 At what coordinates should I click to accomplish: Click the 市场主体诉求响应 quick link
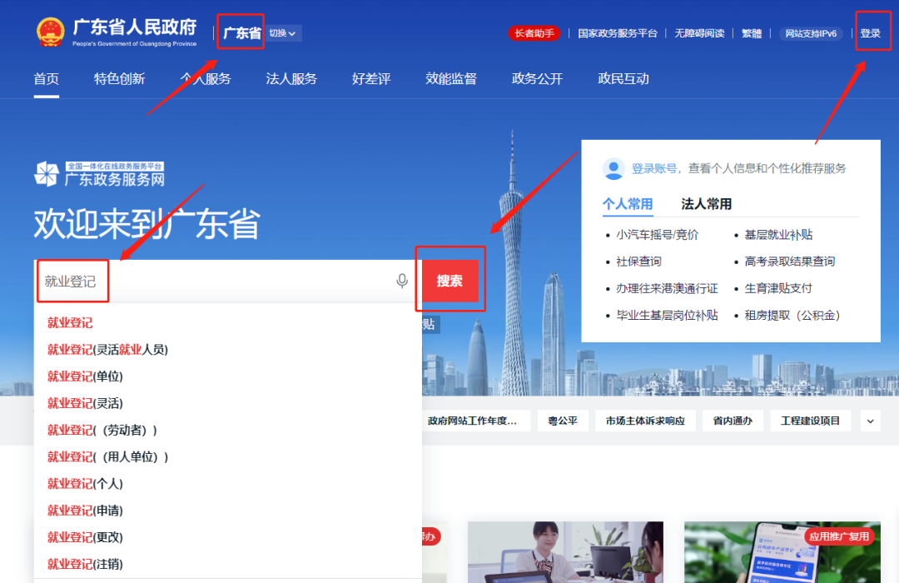645,421
